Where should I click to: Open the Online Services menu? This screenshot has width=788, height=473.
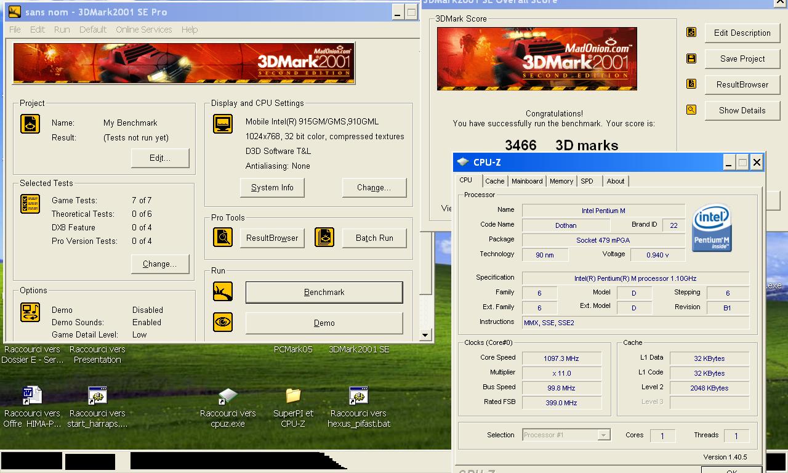pyautogui.click(x=144, y=30)
